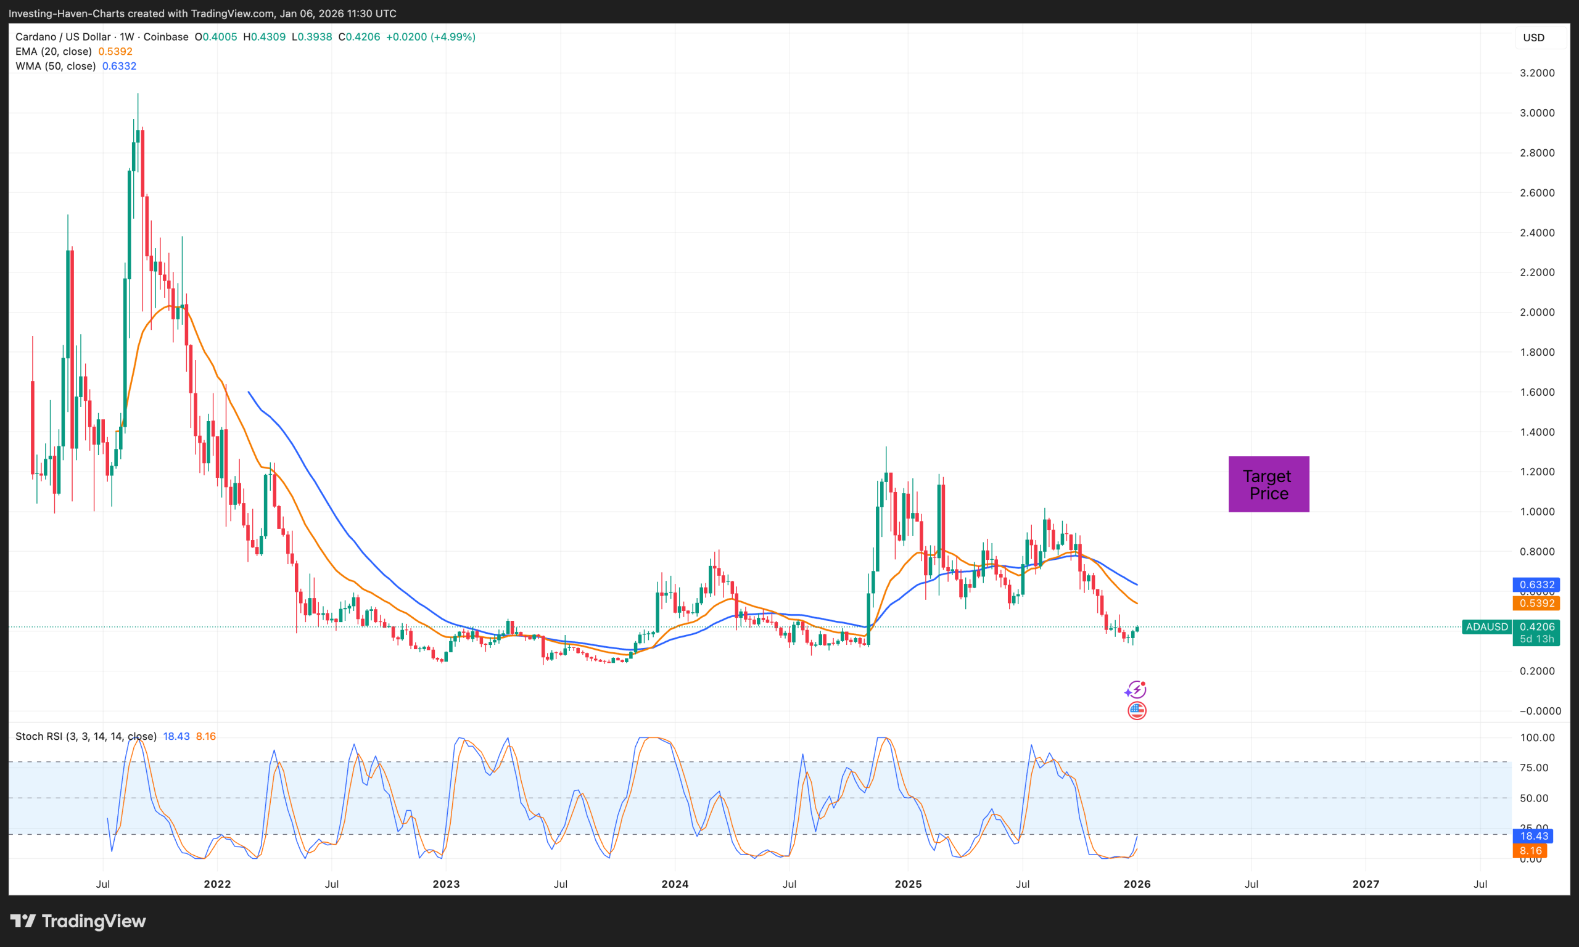Viewport: 1579px width, 947px height.
Task: Click the orange EMA 0.5392 price label
Action: pyautogui.click(x=1536, y=603)
